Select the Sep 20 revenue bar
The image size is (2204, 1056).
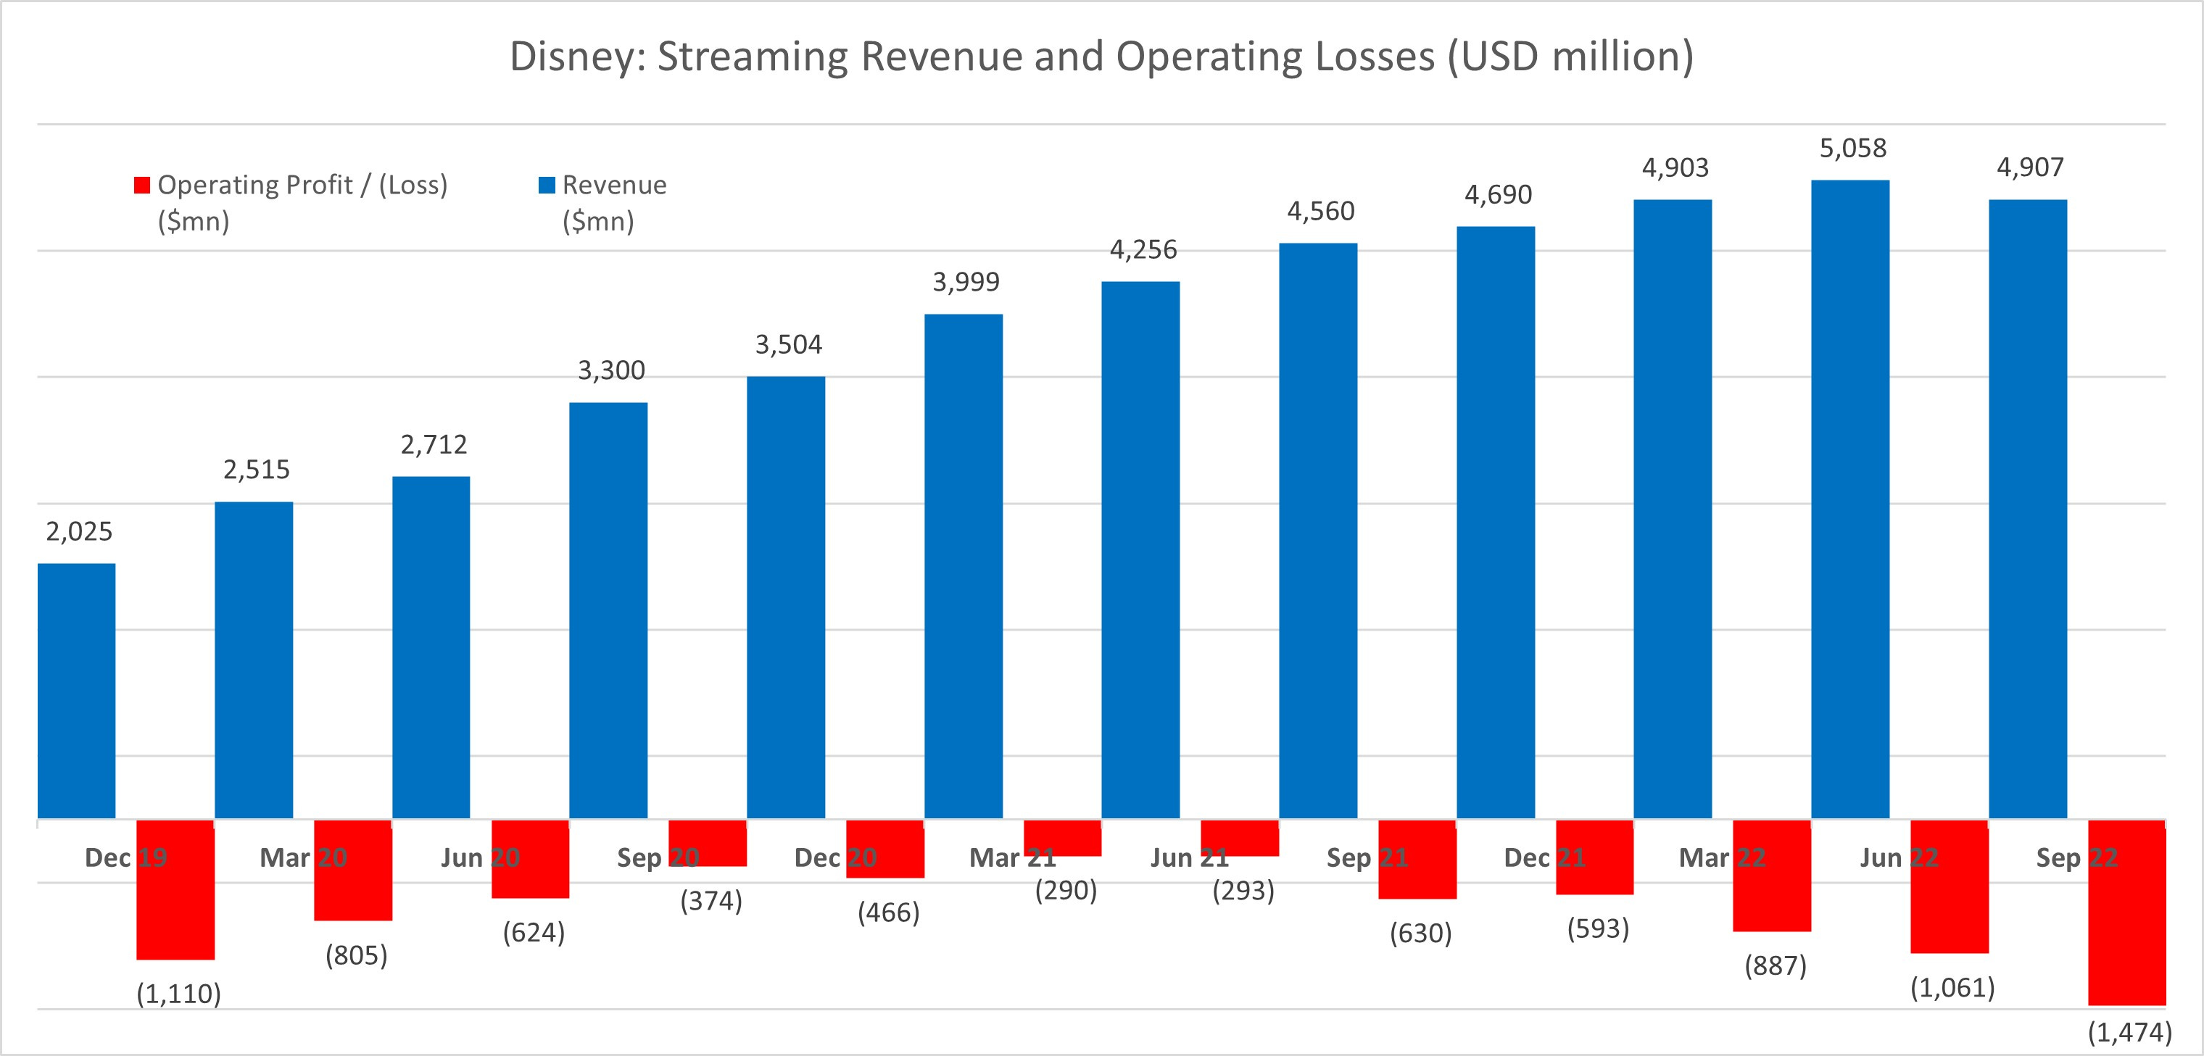(608, 610)
